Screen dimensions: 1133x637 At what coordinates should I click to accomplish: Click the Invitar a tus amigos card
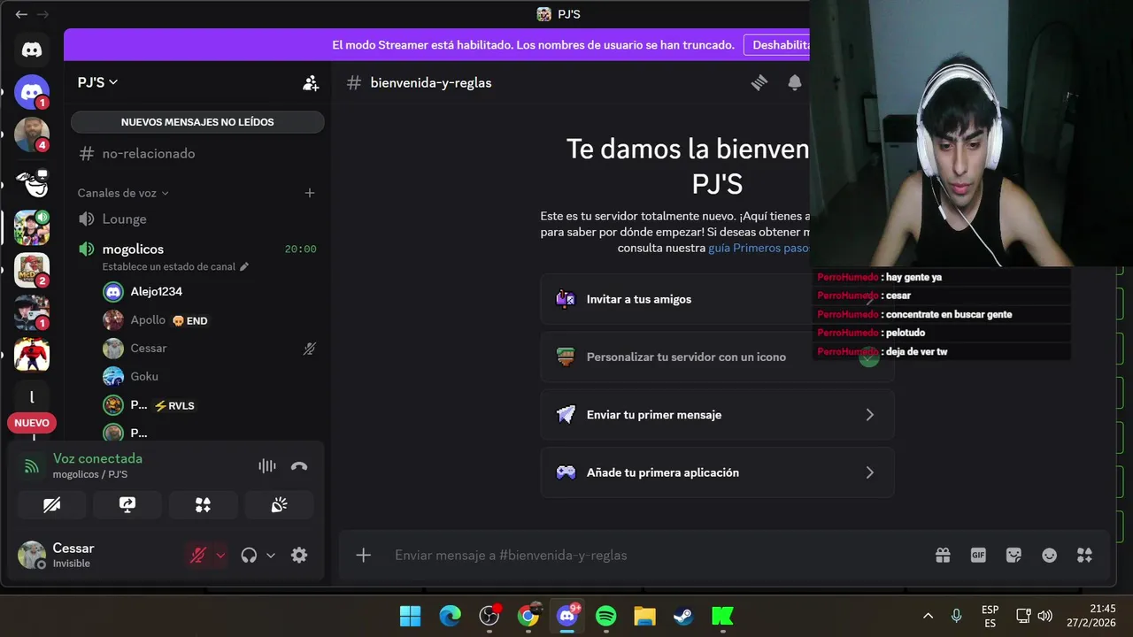717,299
